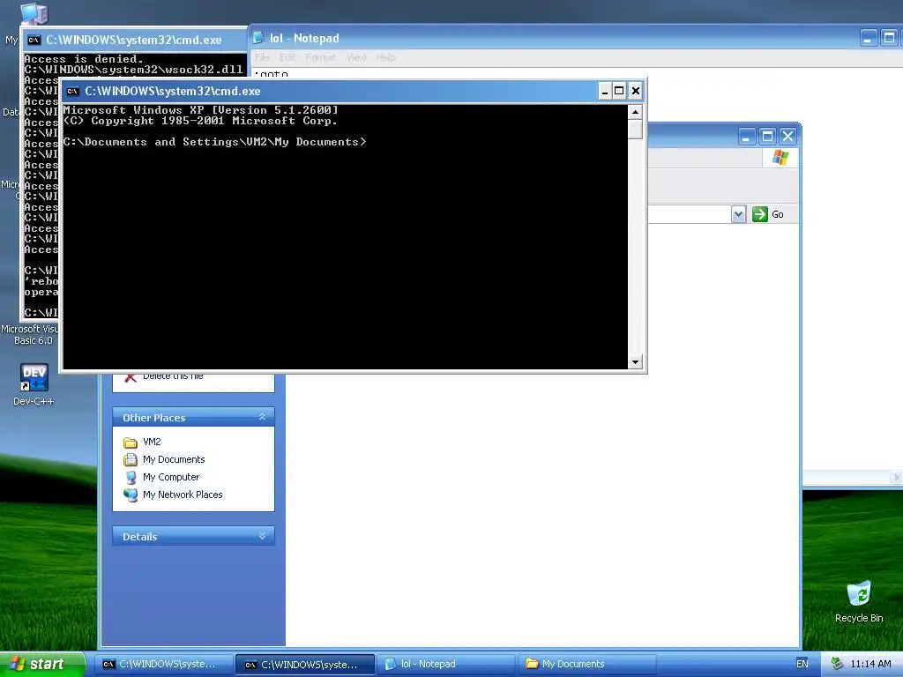Expand the Details panel
The image size is (903, 677).
pos(262,536)
